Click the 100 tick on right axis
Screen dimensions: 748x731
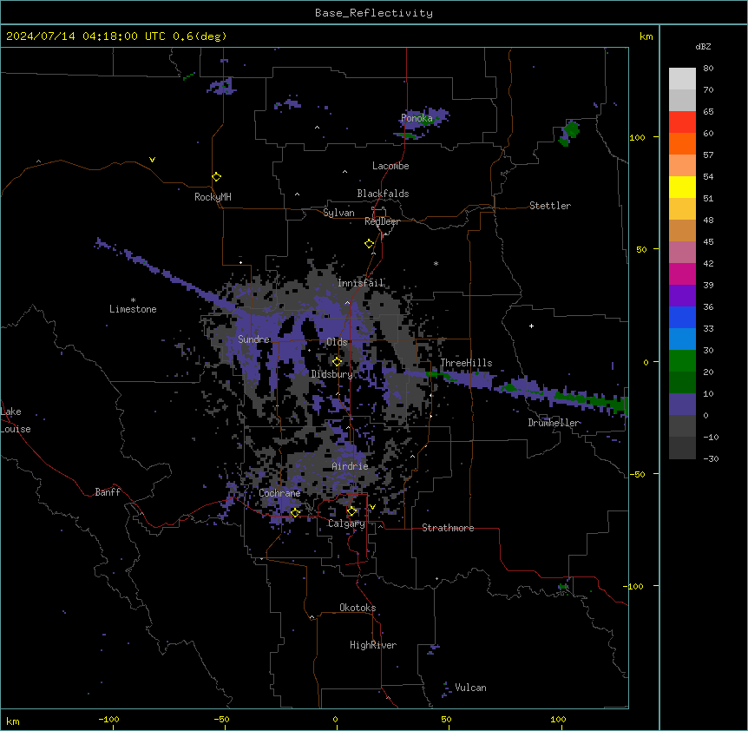pos(637,137)
